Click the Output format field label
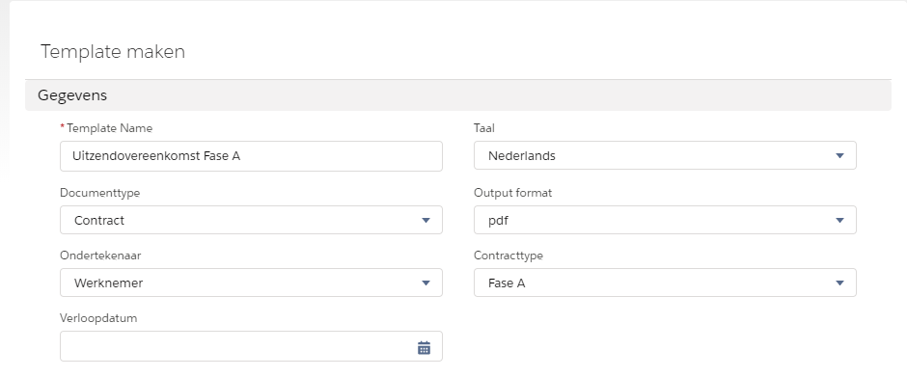 pos(513,193)
